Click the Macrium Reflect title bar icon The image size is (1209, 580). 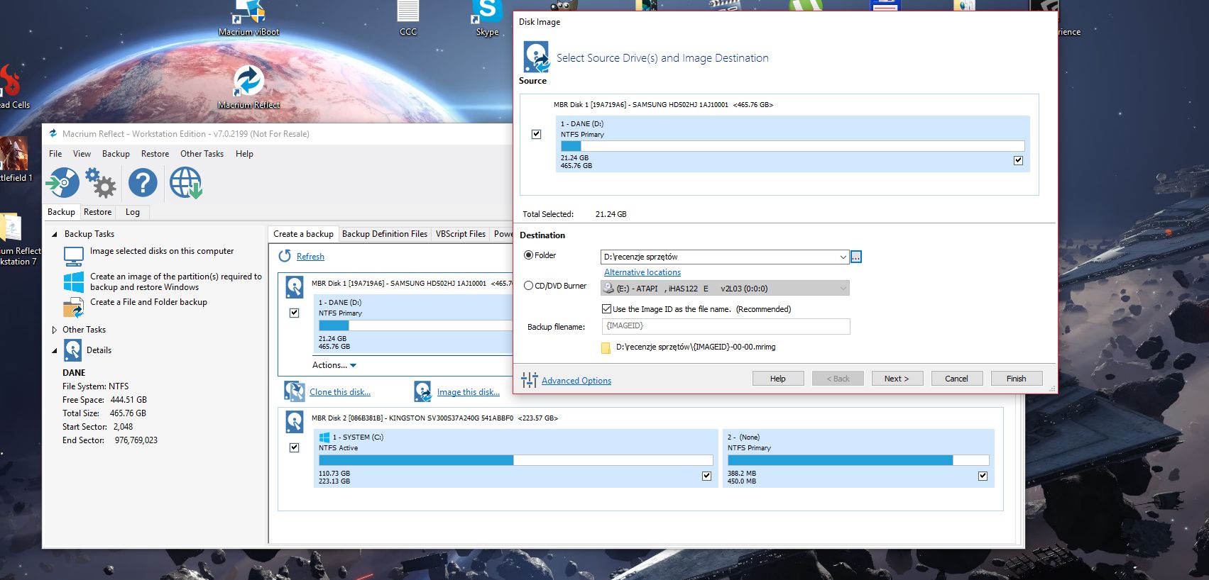[53, 133]
